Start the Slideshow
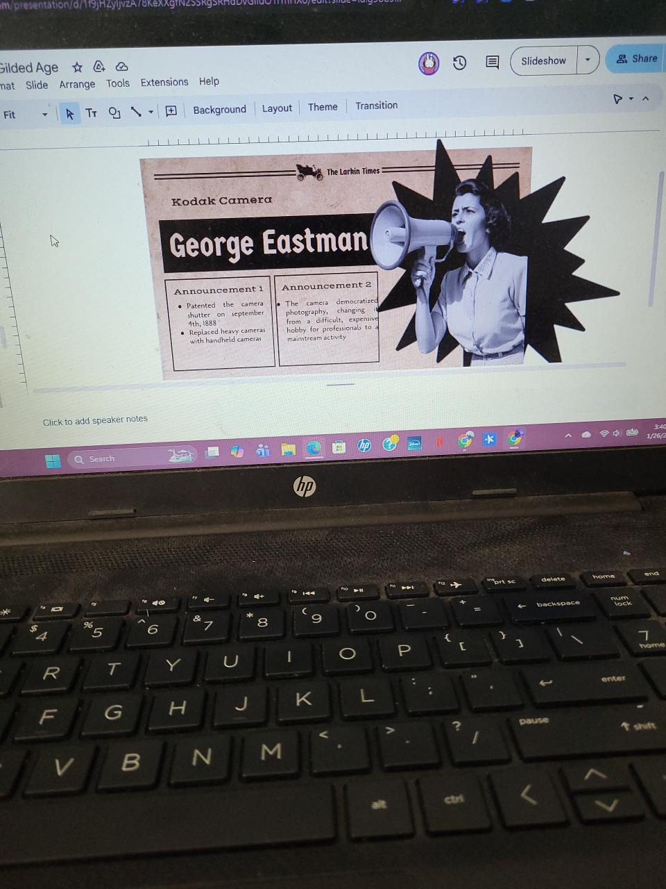The height and width of the screenshot is (889, 666). 545,61
